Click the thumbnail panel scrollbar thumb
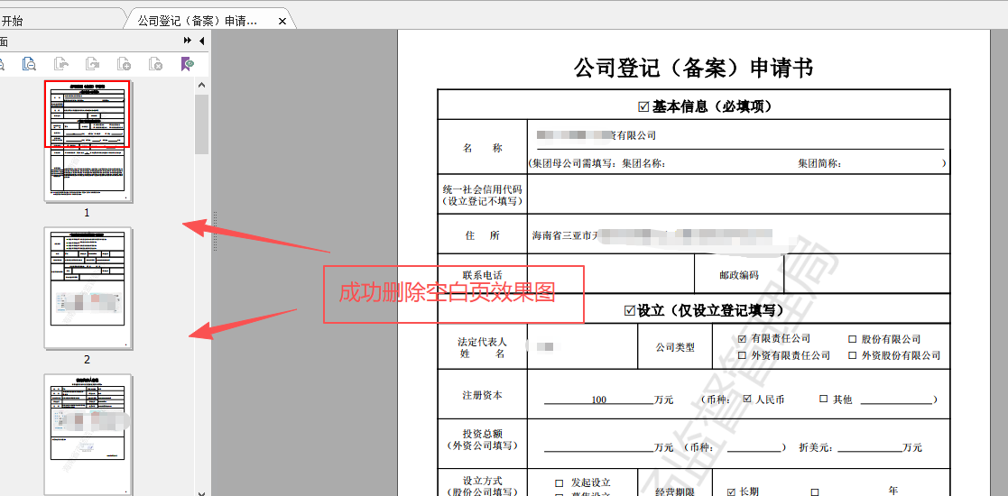Image resolution: width=1008 pixels, height=496 pixels. coord(201,124)
